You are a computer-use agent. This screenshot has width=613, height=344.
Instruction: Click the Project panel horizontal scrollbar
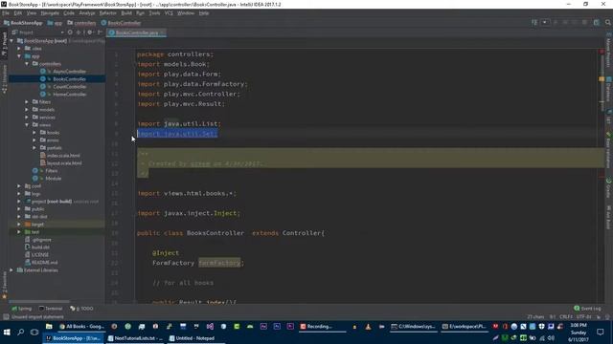pyautogui.click(x=39, y=302)
